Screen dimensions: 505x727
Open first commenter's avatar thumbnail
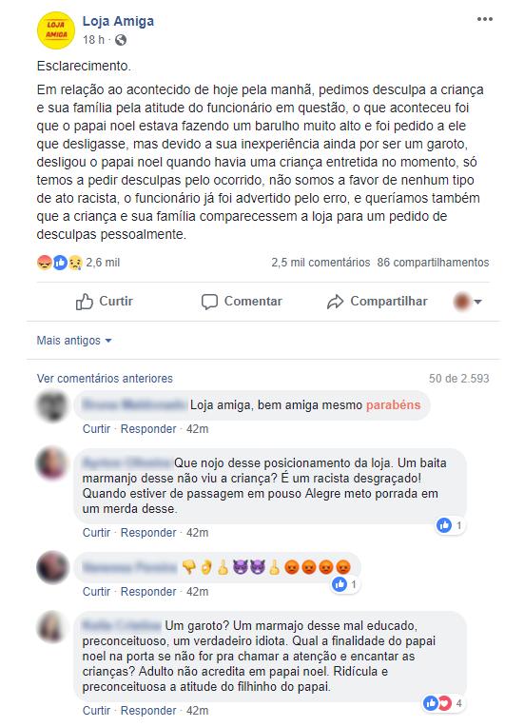[52, 406]
